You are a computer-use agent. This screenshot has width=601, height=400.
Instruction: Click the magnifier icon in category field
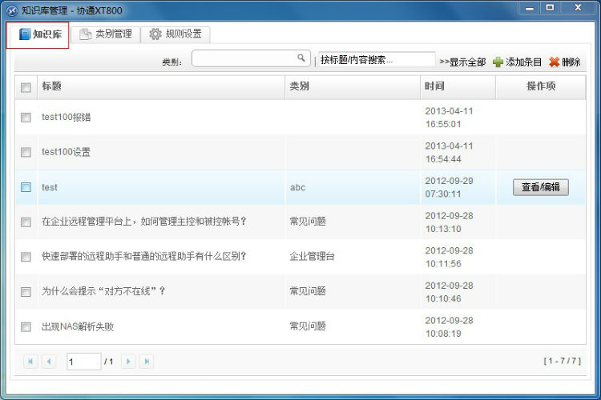(301, 58)
